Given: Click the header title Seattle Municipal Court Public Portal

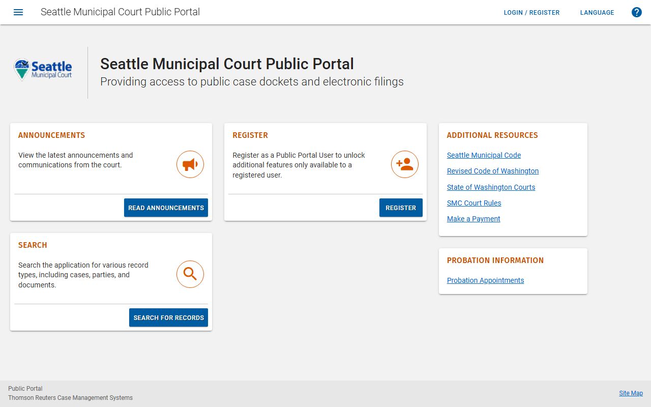Looking at the screenshot, I should tap(120, 12).
